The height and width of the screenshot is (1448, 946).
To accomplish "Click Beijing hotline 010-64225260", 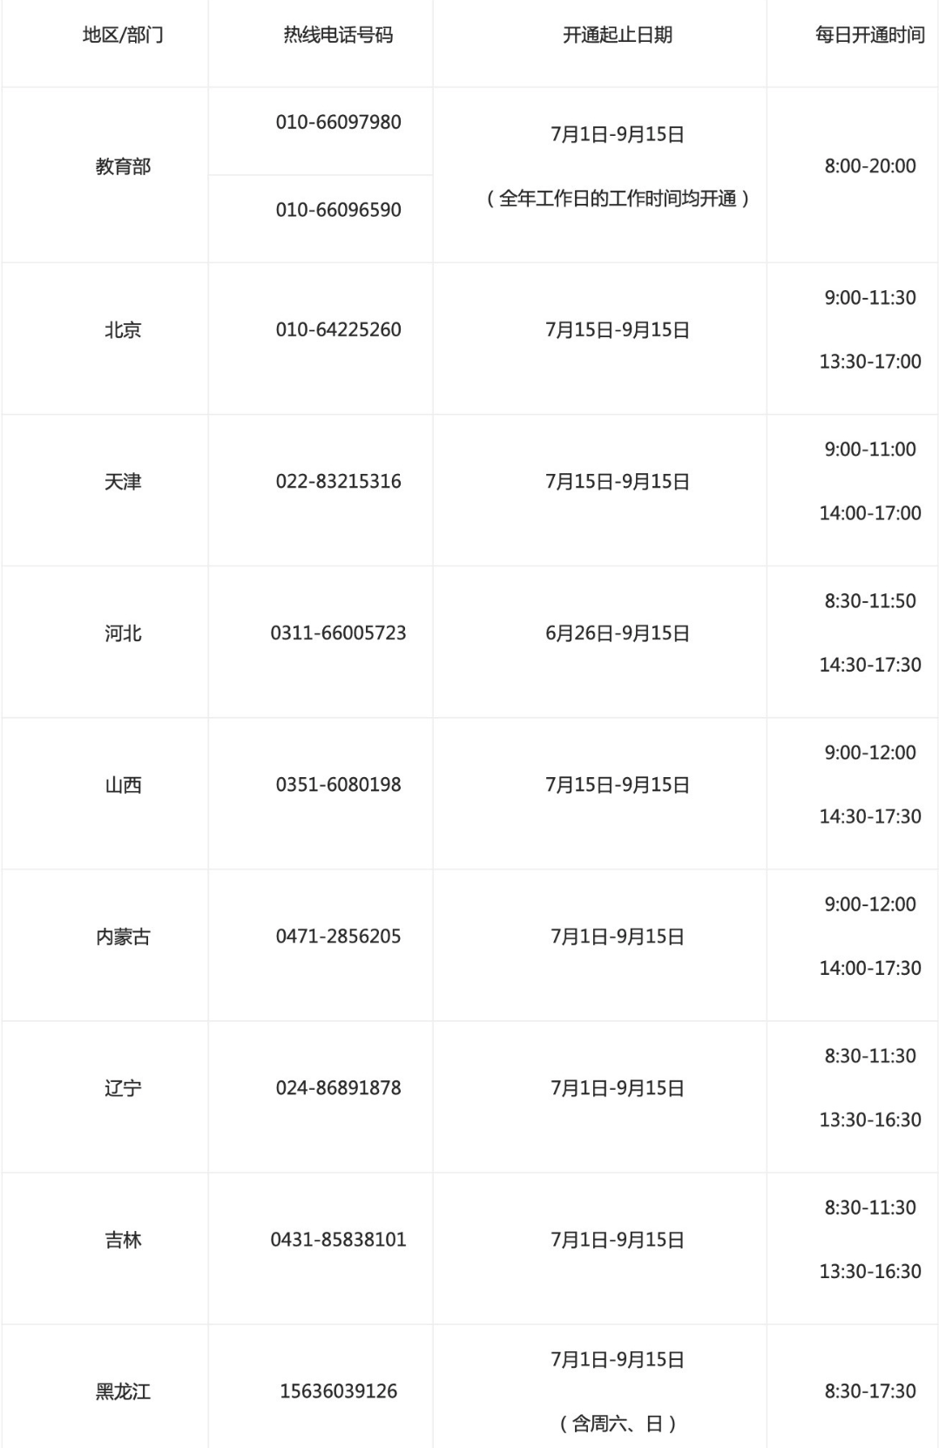I will pos(338,330).
